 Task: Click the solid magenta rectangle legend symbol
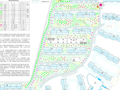pos(1,25)
